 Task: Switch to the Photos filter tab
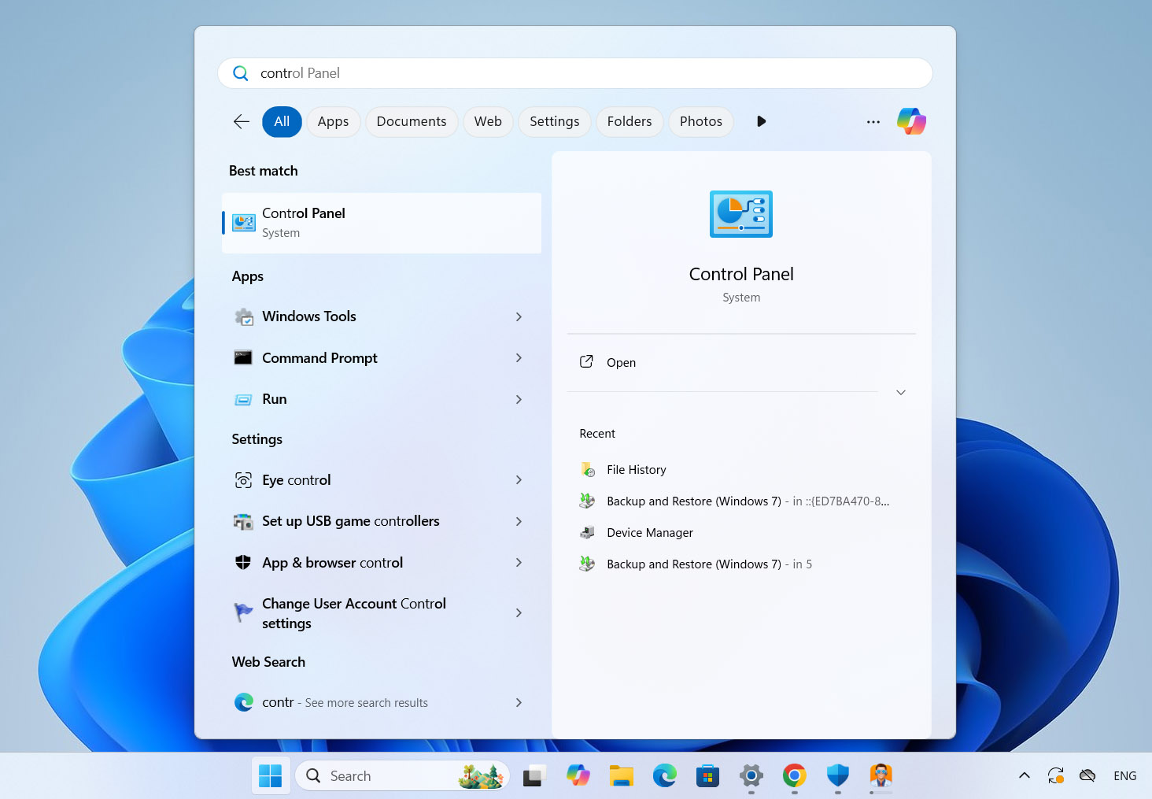coord(701,122)
